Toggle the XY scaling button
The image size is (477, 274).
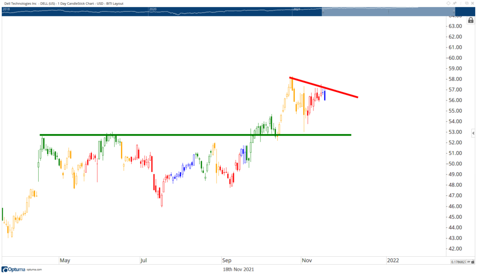(x=469, y=262)
